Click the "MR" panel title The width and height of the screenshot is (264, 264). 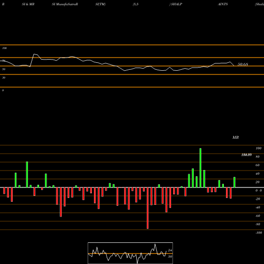[235, 137]
